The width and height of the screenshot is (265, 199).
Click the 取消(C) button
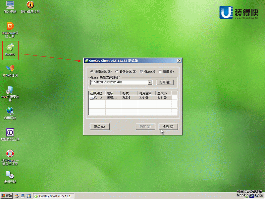pyautogui.click(x=168, y=127)
